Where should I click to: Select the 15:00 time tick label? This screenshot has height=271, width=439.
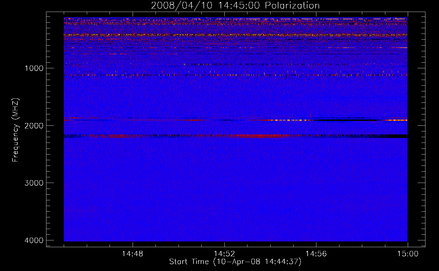pos(408,254)
